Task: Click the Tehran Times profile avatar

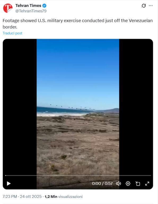Action: (x=8, y=8)
